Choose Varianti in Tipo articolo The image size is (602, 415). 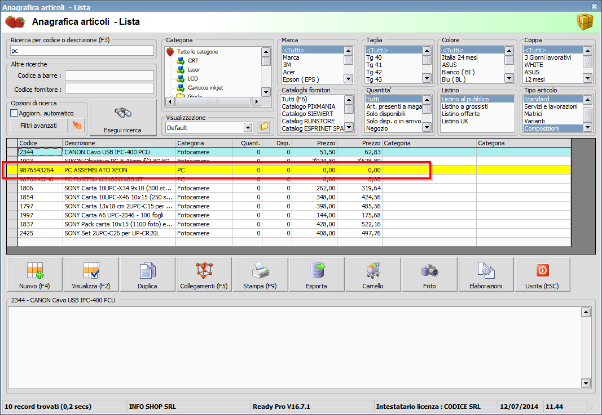point(553,121)
